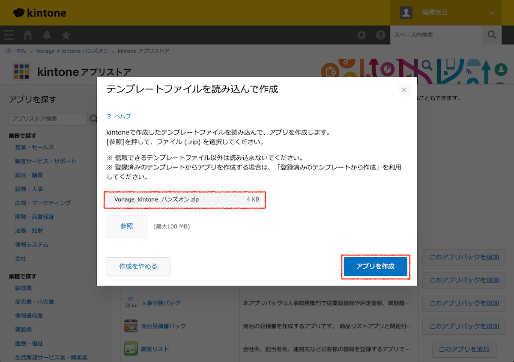Click このアプリパックを追加 for 商品見積書パック

pos(464,326)
